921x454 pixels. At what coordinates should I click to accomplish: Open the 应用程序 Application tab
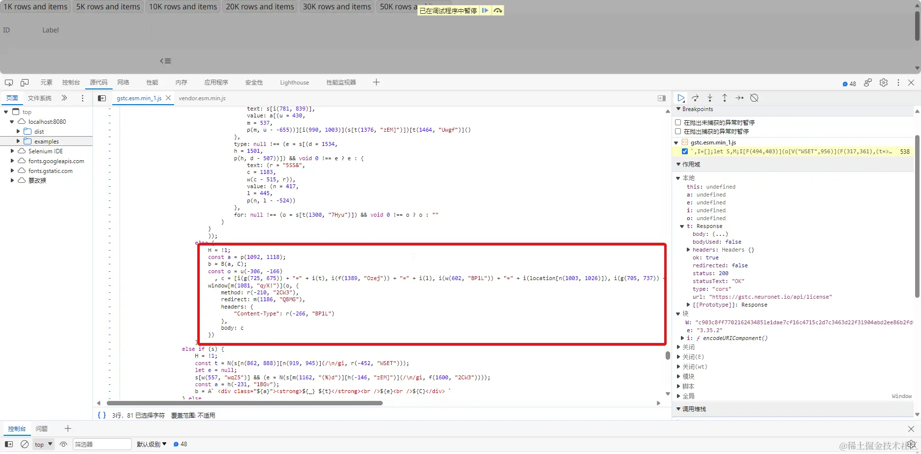[216, 83]
